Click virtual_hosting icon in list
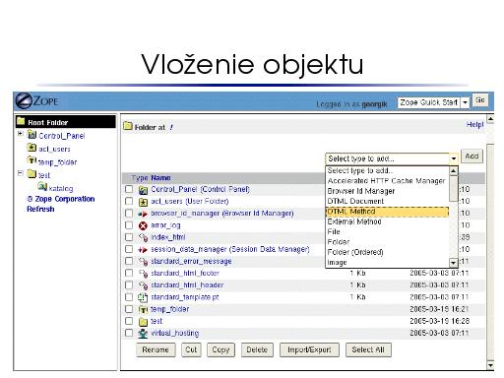Viewport: 504px width, 378px height. pos(143,334)
